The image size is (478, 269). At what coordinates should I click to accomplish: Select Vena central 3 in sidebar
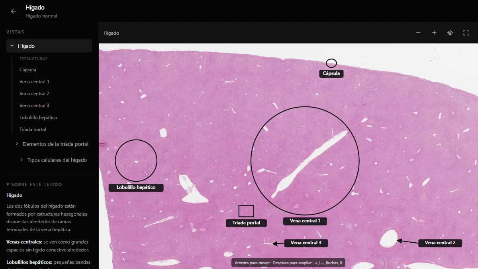tap(34, 106)
